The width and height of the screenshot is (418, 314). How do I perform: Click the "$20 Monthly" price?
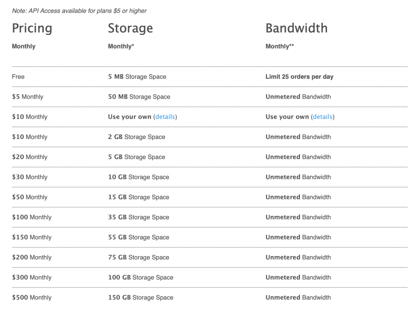pyautogui.click(x=29, y=157)
